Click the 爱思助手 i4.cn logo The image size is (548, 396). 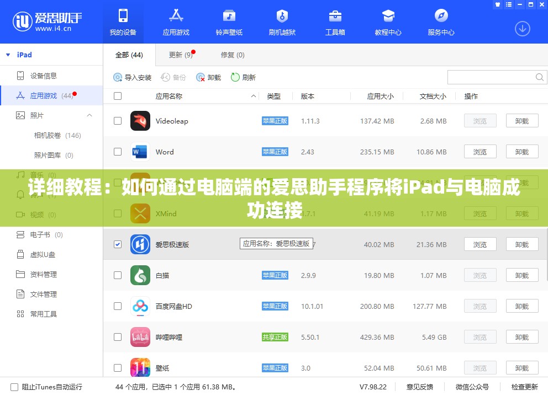(47, 22)
